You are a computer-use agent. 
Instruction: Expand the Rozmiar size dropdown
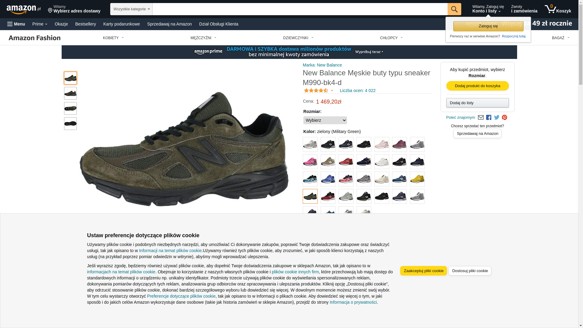pyautogui.click(x=325, y=120)
